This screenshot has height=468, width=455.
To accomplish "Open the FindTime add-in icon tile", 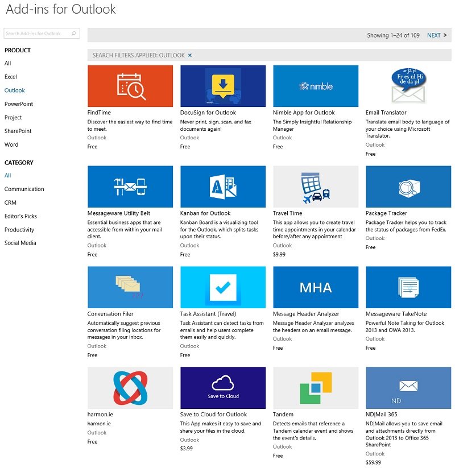I will tap(130, 86).
